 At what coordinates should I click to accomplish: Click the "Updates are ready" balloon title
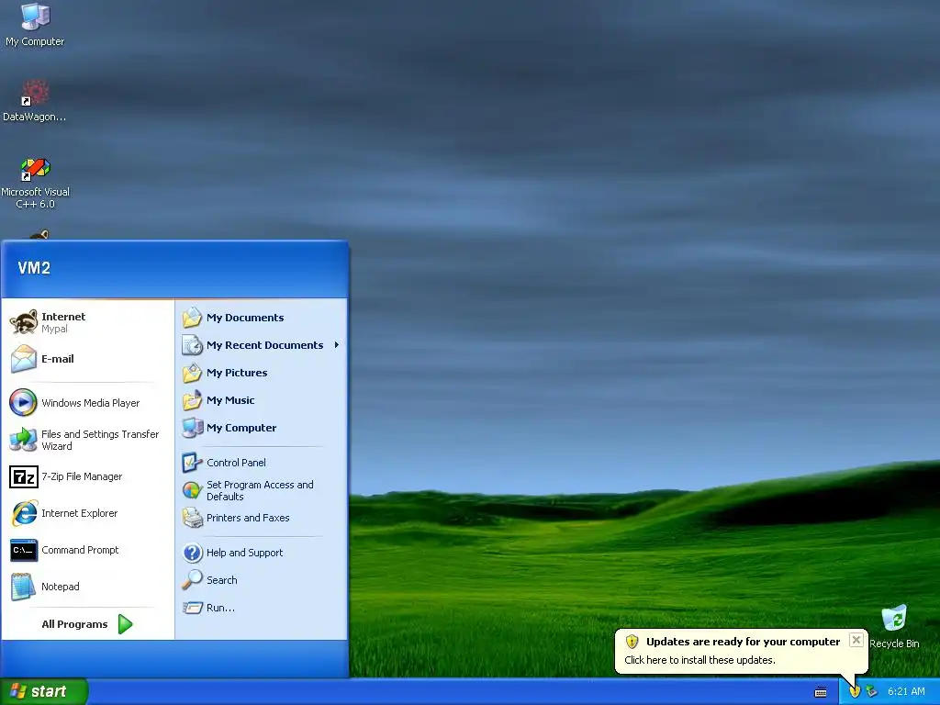[x=743, y=642]
